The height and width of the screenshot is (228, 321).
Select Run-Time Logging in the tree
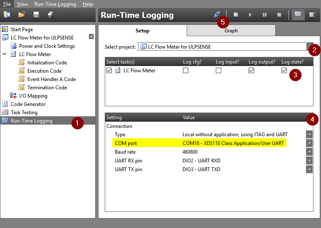31,121
